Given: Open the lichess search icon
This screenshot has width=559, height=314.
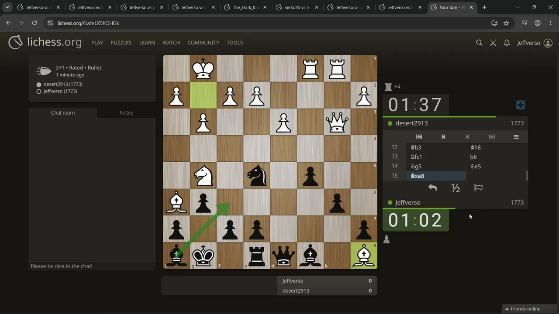Looking at the screenshot, I should [x=479, y=43].
